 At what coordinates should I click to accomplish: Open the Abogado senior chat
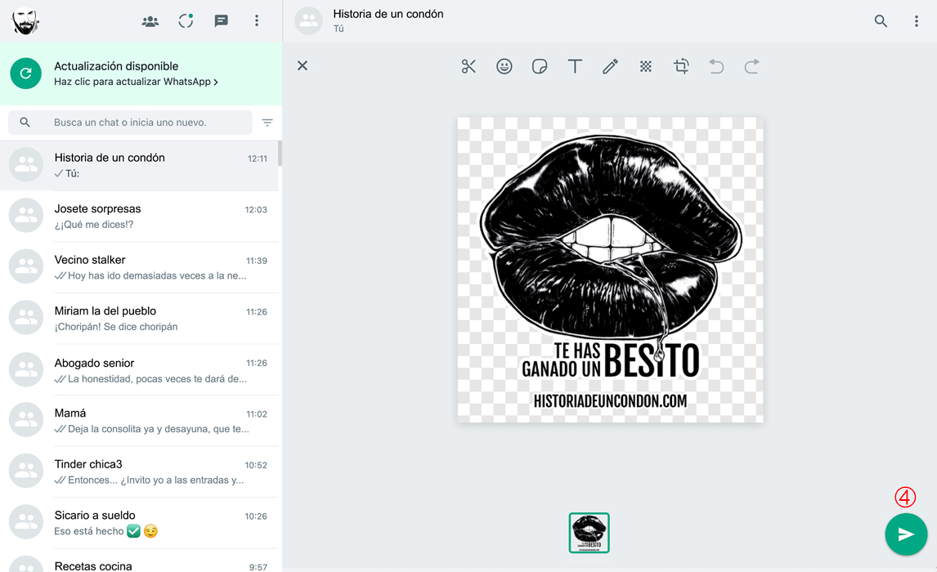(141, 370)
